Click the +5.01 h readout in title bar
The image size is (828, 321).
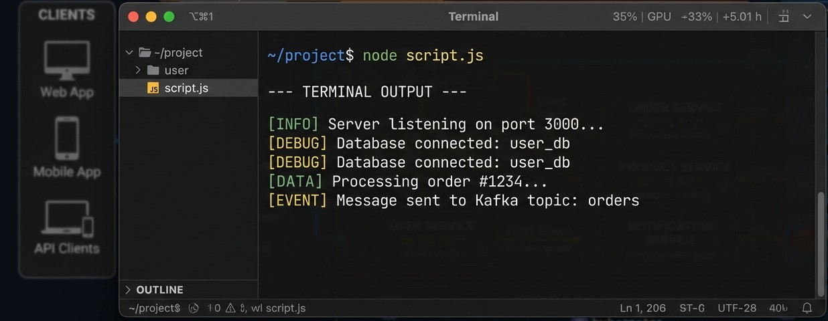click(742, 17)
